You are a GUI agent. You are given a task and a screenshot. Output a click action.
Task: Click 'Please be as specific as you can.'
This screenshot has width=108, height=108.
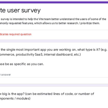[22, 64]
